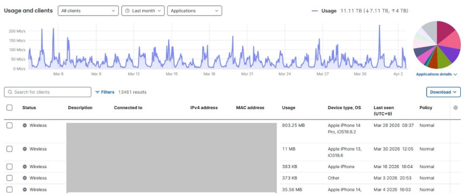Image resolution: width=467 pixels, height=194 pixels.
Task: Select checkbox for the 383 KB client row
Action: [9, 167]
